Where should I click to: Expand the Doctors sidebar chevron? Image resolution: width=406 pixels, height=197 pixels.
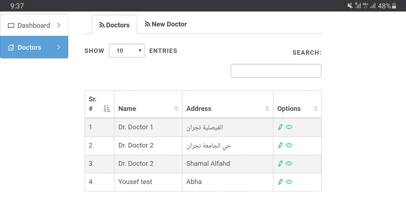pyautogui.click(x=59, y=47)
